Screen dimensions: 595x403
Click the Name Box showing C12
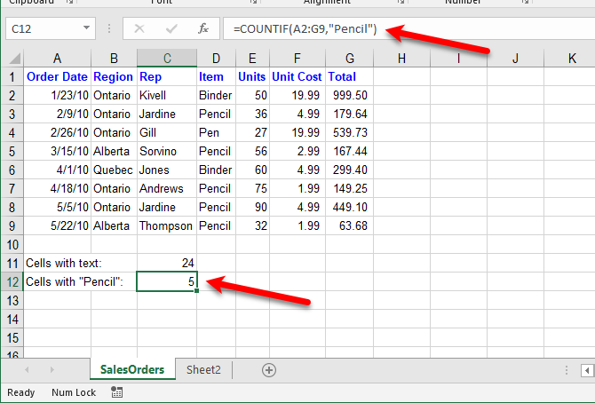click(44, 29)
